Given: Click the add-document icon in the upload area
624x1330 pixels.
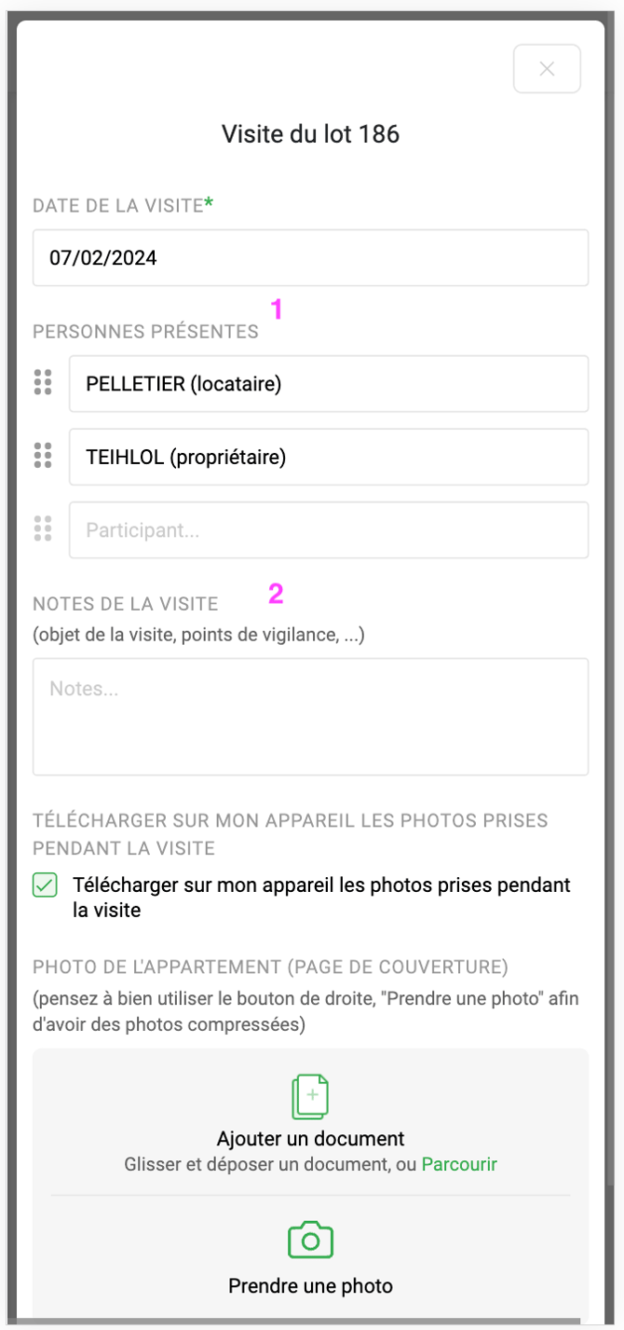Looking at the screenshot, I should (310, 1096).
